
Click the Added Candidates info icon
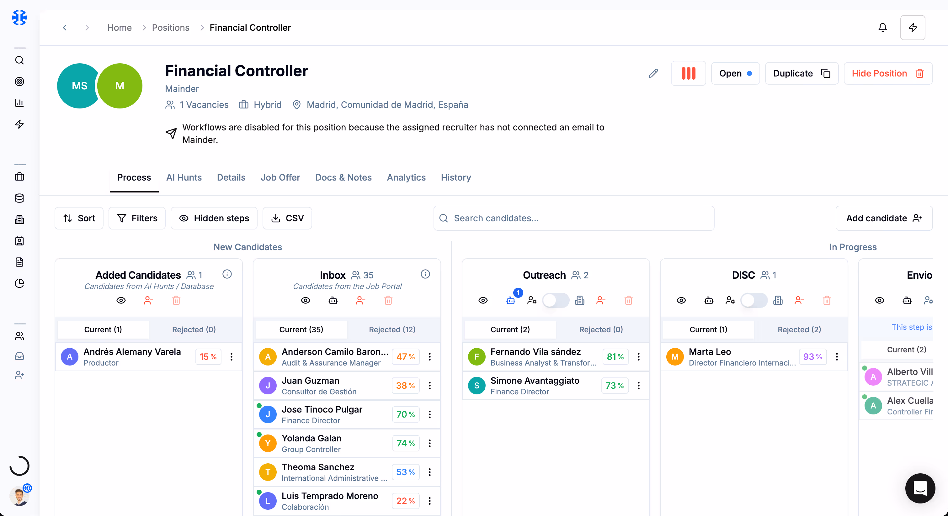(227, 274)
